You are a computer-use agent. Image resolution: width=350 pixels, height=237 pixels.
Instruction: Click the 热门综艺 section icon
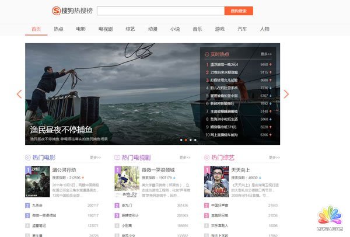point(207,158)
